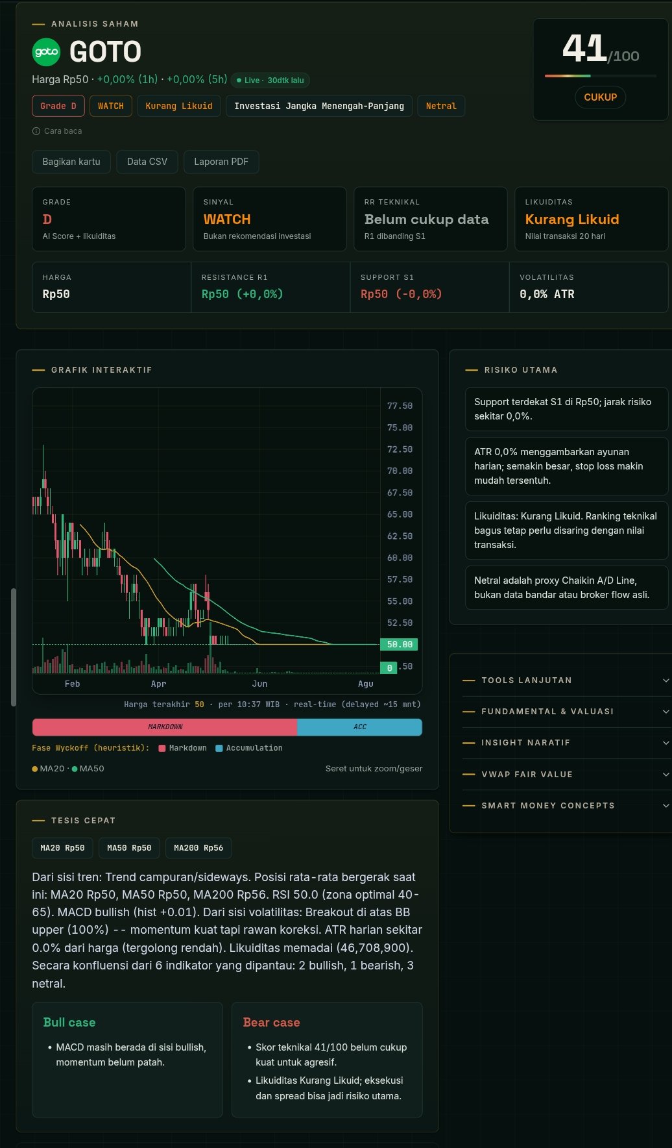This screenshot has width=672, height=1148.
Task: Expand the VWAP Fair Value section
Action: 566,775
